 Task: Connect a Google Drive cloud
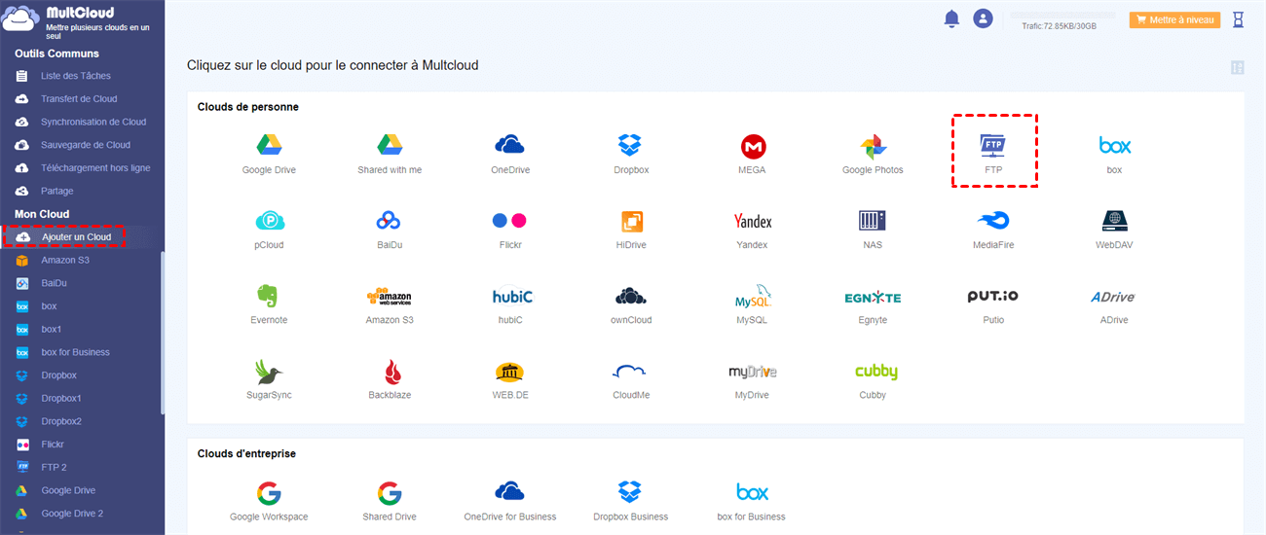pos(269,155)
